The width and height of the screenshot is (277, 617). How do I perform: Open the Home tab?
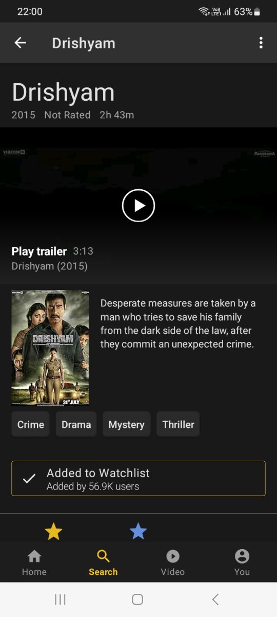(34, 563)
